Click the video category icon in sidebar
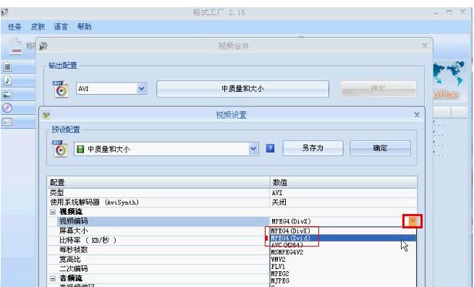Viewport: 474px width, 287px height. (x=7, y=67)
